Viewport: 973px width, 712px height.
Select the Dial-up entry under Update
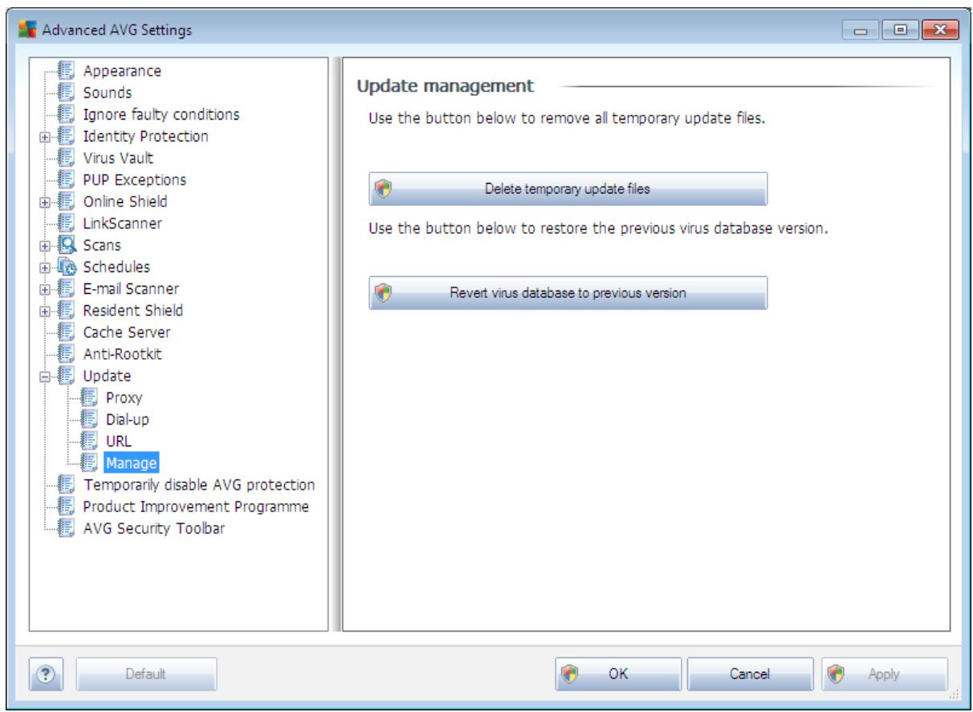point(128,419)
